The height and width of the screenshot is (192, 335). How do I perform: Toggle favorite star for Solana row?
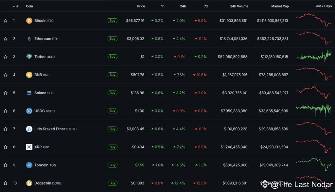pyautogui.click(x=6, y=93)
